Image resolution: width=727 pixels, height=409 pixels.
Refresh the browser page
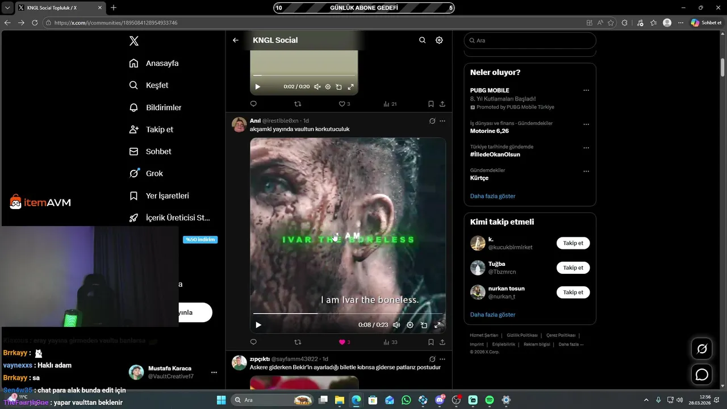[x=35, y=23]
